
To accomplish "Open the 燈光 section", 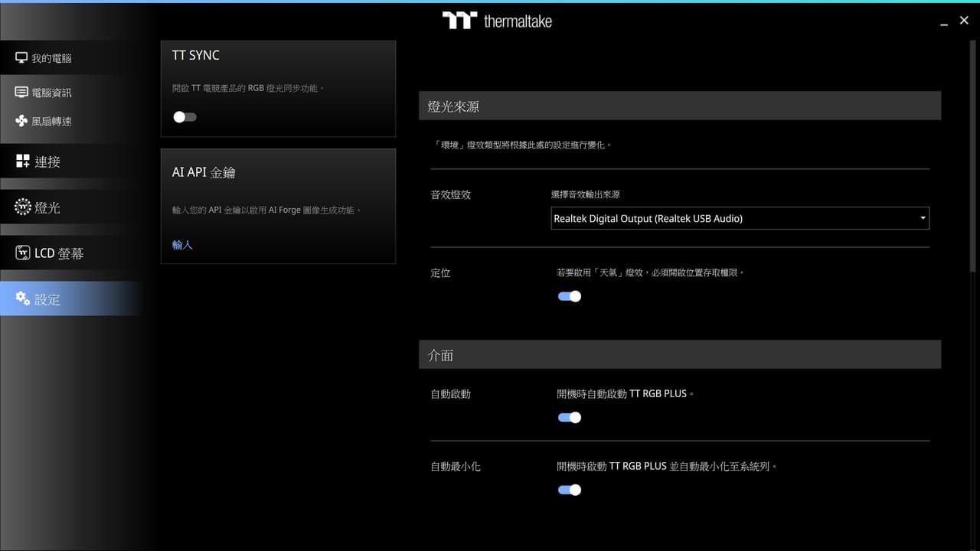I will click(x=71, y=207).
